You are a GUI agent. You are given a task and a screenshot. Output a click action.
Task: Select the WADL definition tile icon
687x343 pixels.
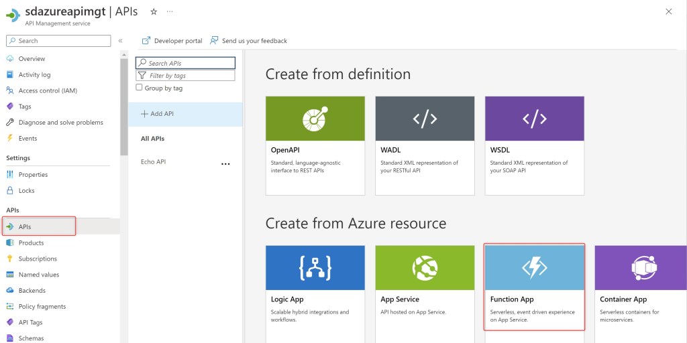tap(425, 119)
